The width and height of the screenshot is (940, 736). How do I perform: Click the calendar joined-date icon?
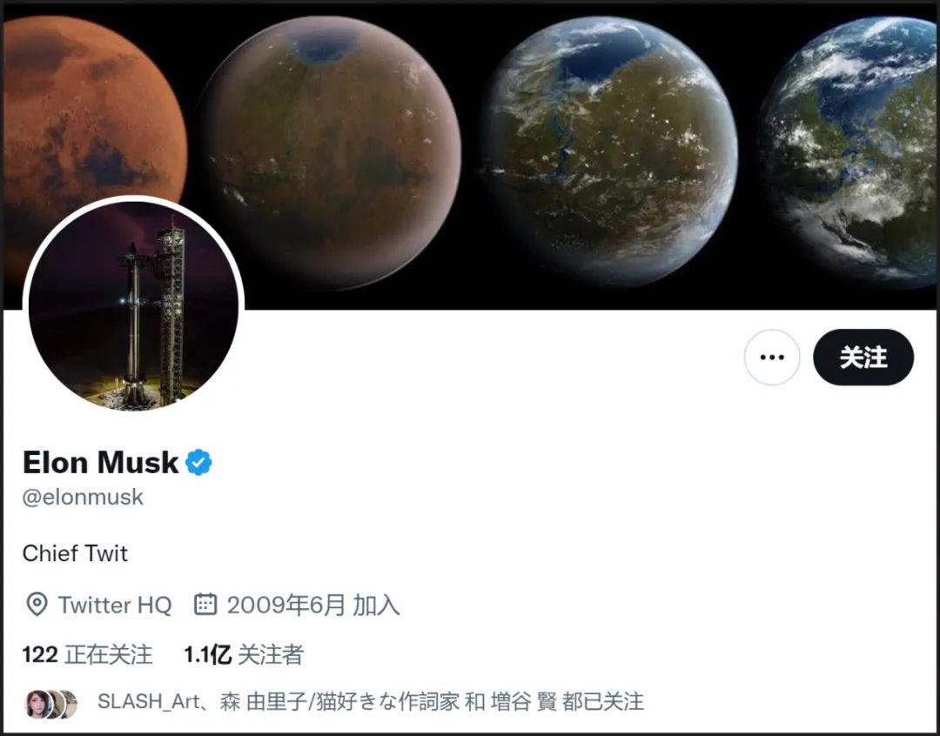click(x=205, y=604)
